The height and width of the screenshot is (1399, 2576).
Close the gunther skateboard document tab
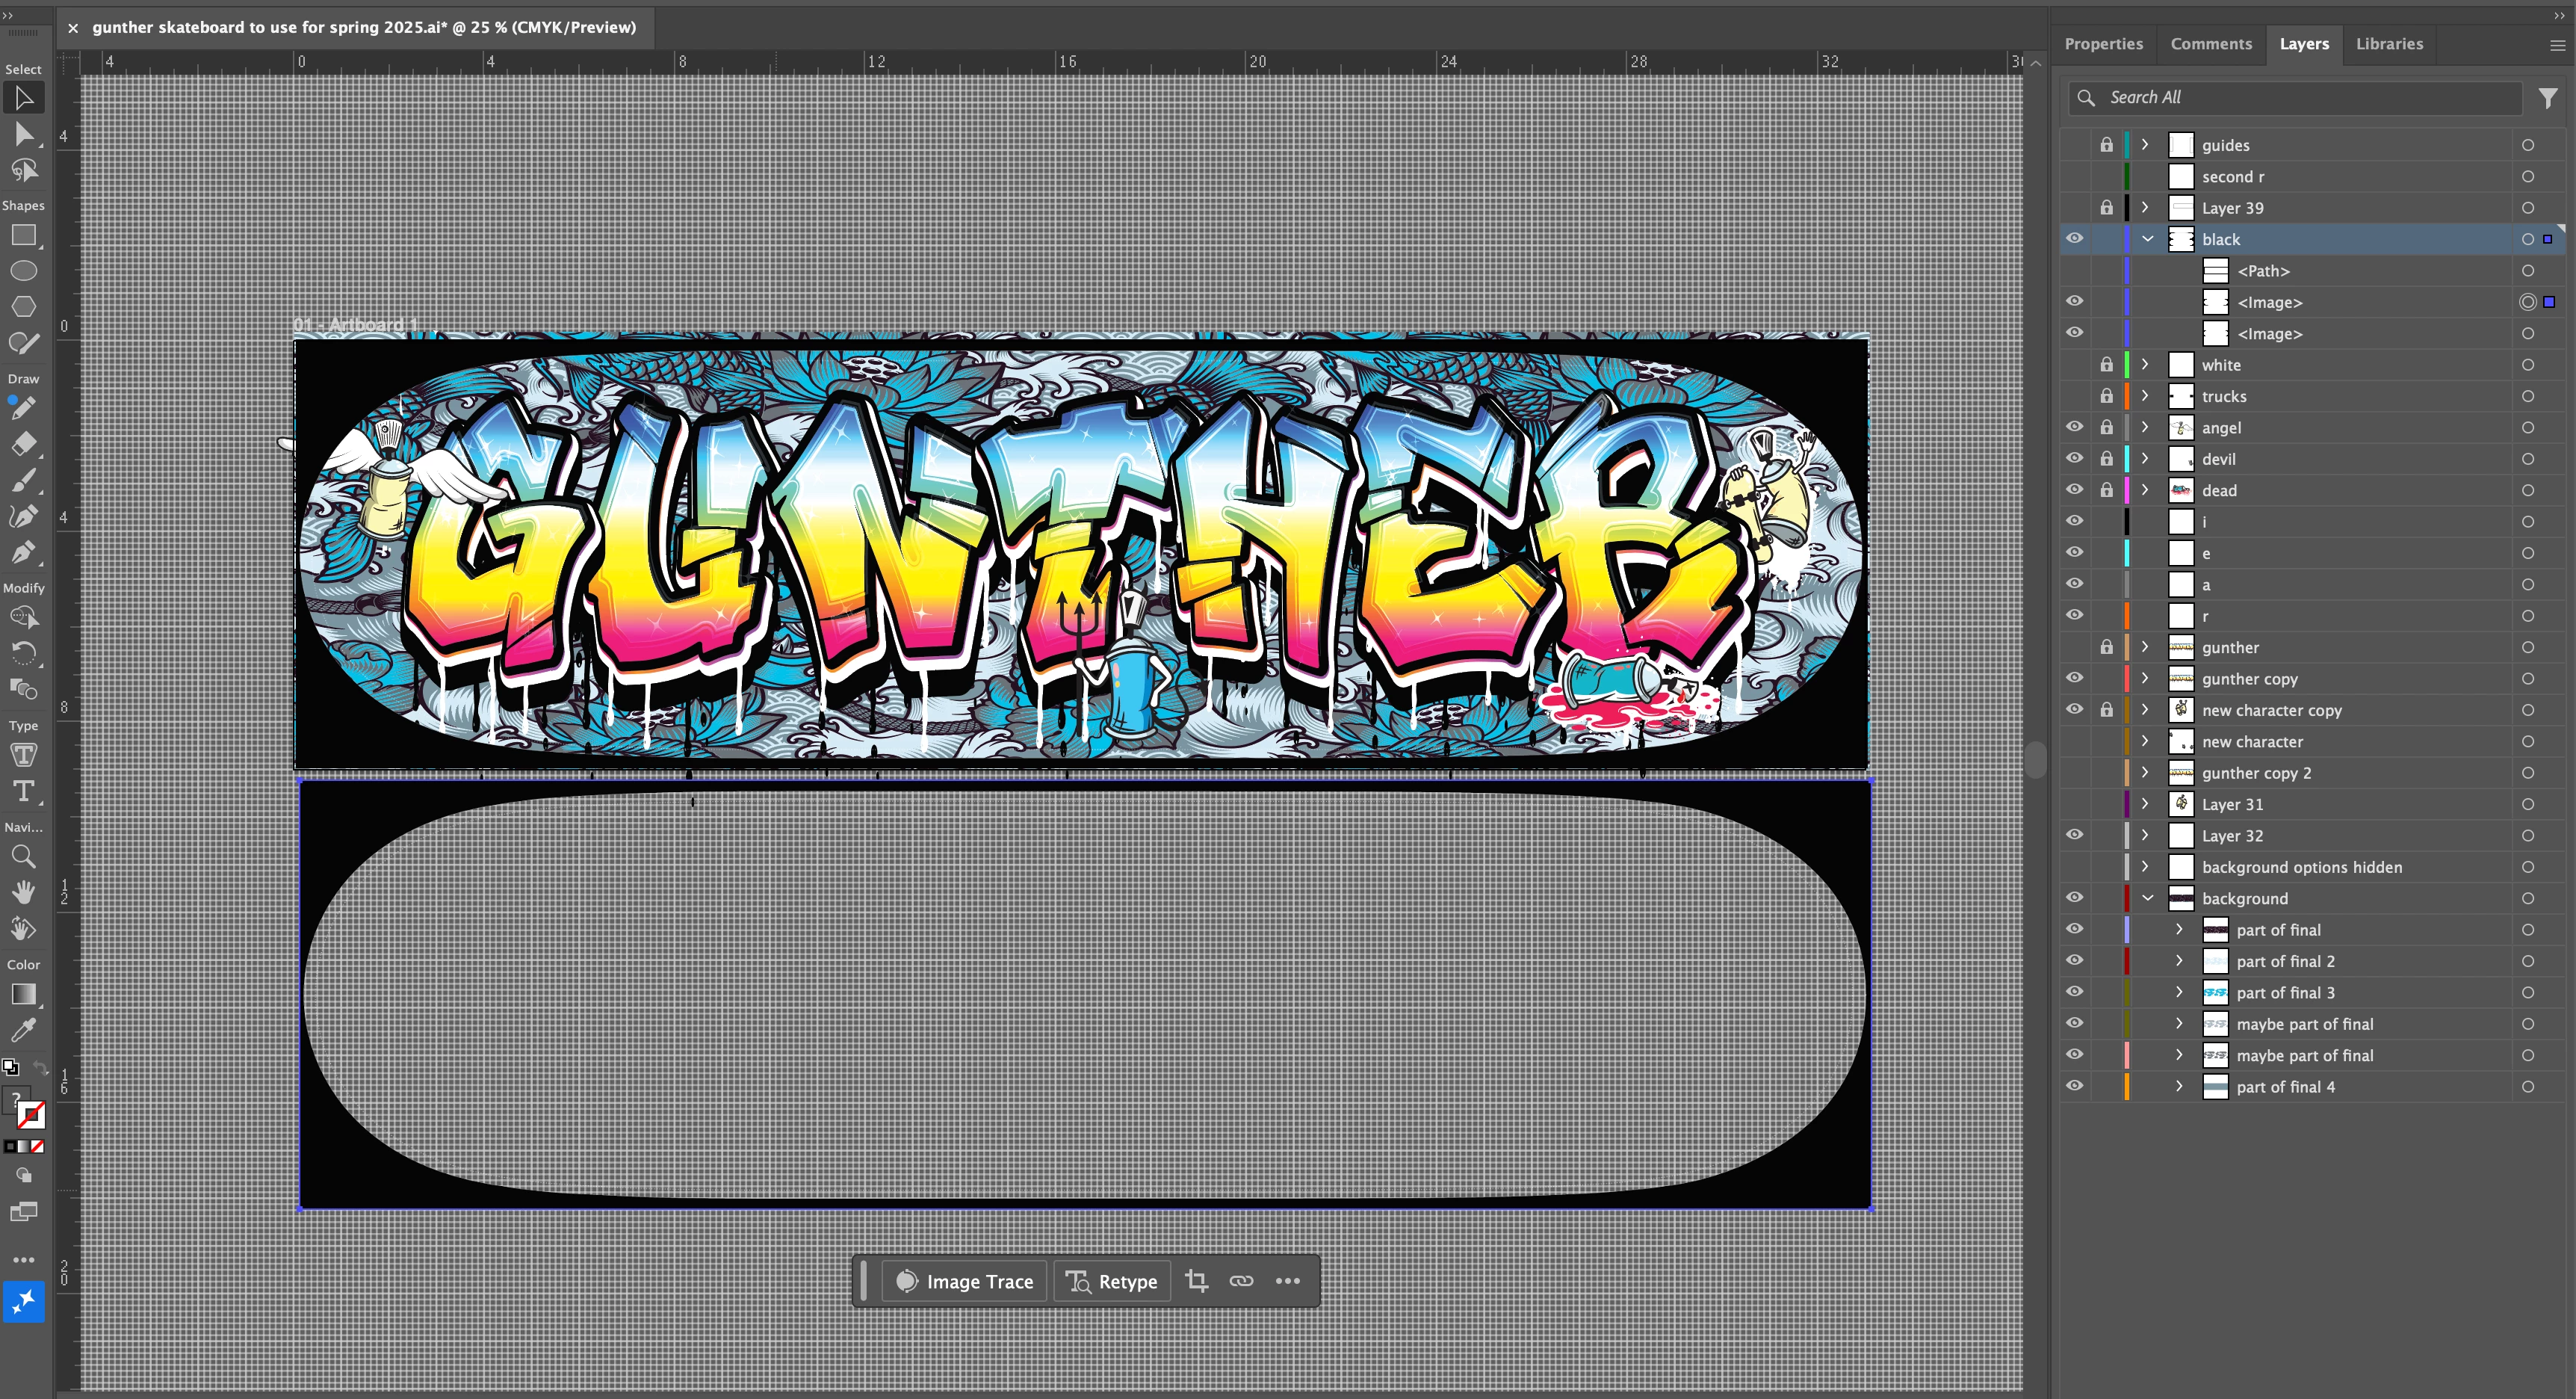pyautogui.click(x=73, y=28)
